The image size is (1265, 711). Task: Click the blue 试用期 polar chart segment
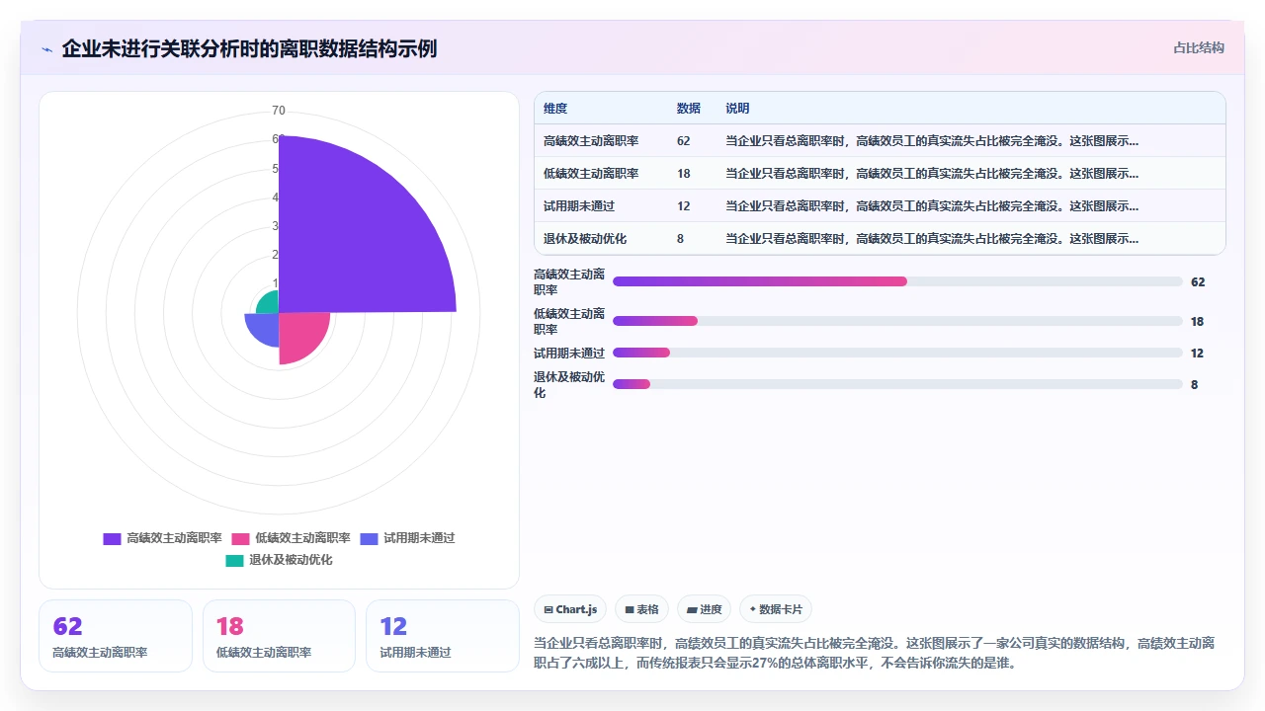tap(265, 326)
